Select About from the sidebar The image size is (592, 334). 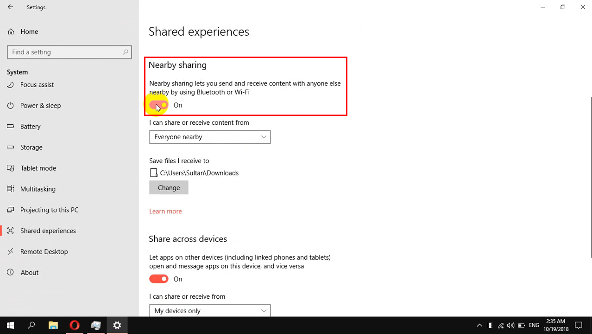click(30, 272)
